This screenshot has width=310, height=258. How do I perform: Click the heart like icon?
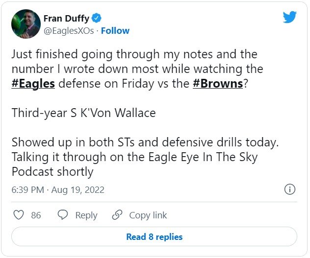point(18,215)
